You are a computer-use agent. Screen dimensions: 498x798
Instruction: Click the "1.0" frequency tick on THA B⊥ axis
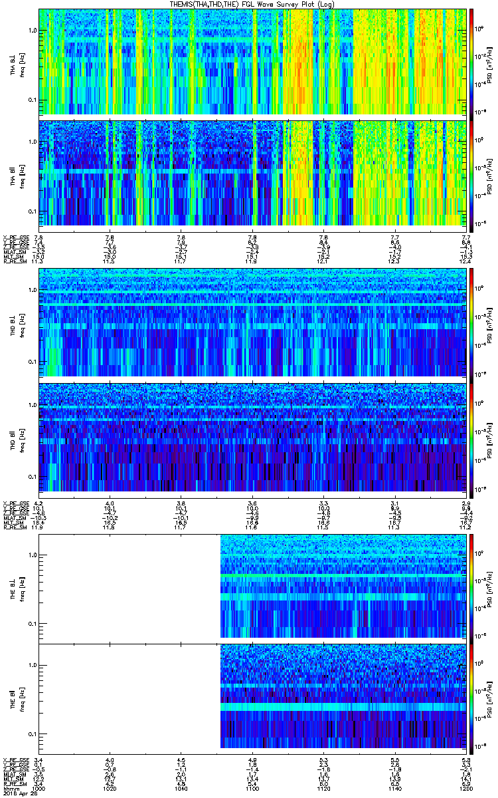pos(32,31)
